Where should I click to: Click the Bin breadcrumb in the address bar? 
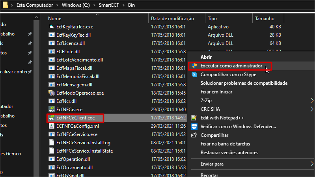point(131,5)
